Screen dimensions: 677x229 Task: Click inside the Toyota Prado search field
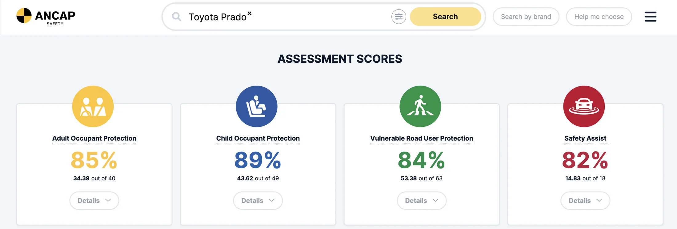click(x=317, y=17)
